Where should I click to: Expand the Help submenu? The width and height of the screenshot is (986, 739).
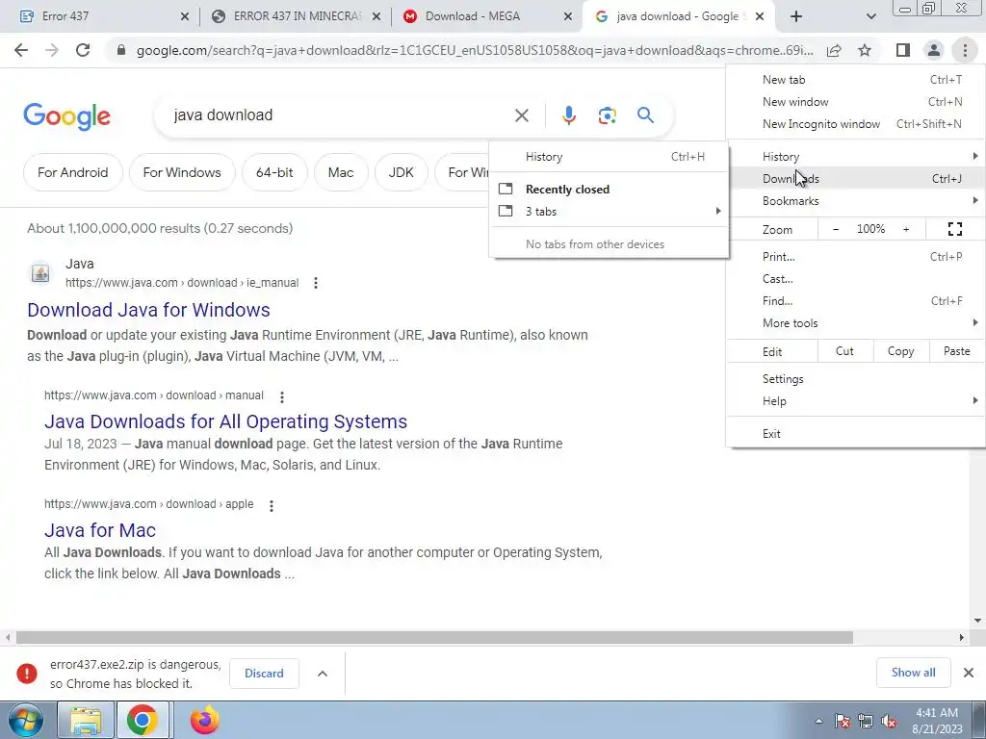(x=856, y=401)
